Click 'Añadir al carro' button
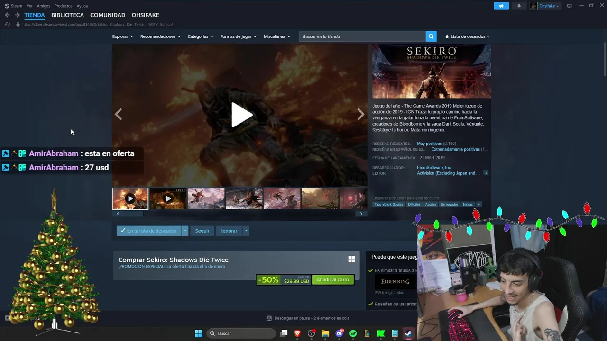The height and width of the screenshot is (341, 607). 332,280
